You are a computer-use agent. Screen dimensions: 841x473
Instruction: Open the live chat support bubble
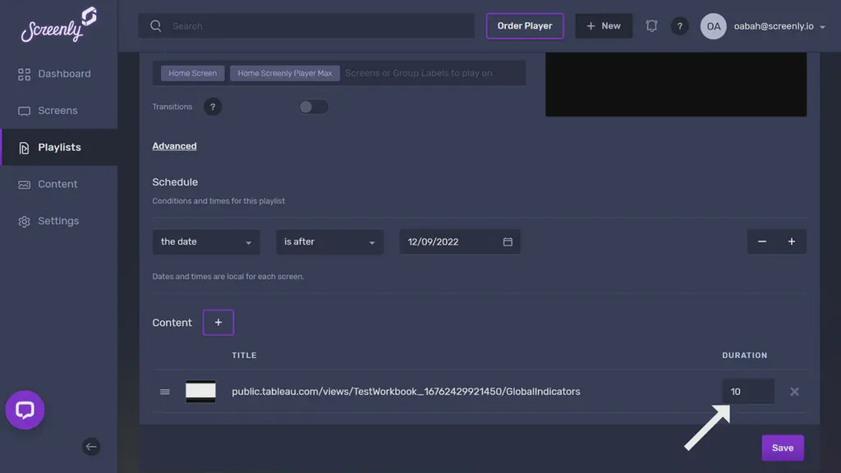(x=25, y=410)
